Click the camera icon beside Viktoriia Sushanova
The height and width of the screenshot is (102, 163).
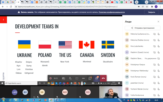tap(154, 34)
